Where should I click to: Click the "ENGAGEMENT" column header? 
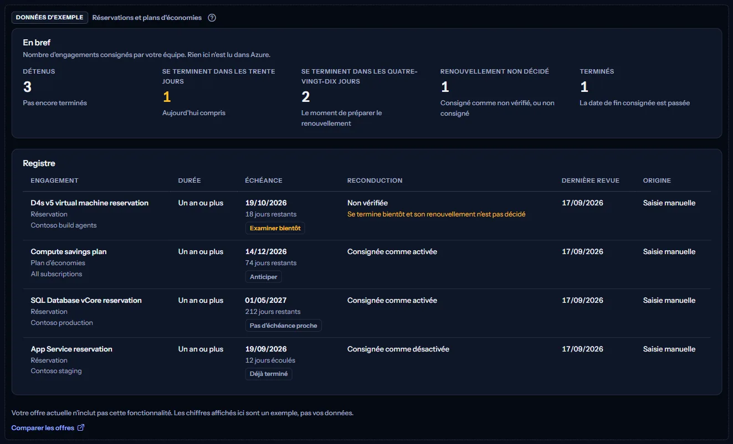point(54,180)
